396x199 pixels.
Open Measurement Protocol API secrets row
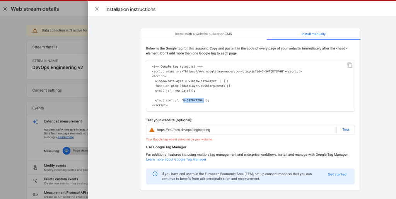click(57, 194)
